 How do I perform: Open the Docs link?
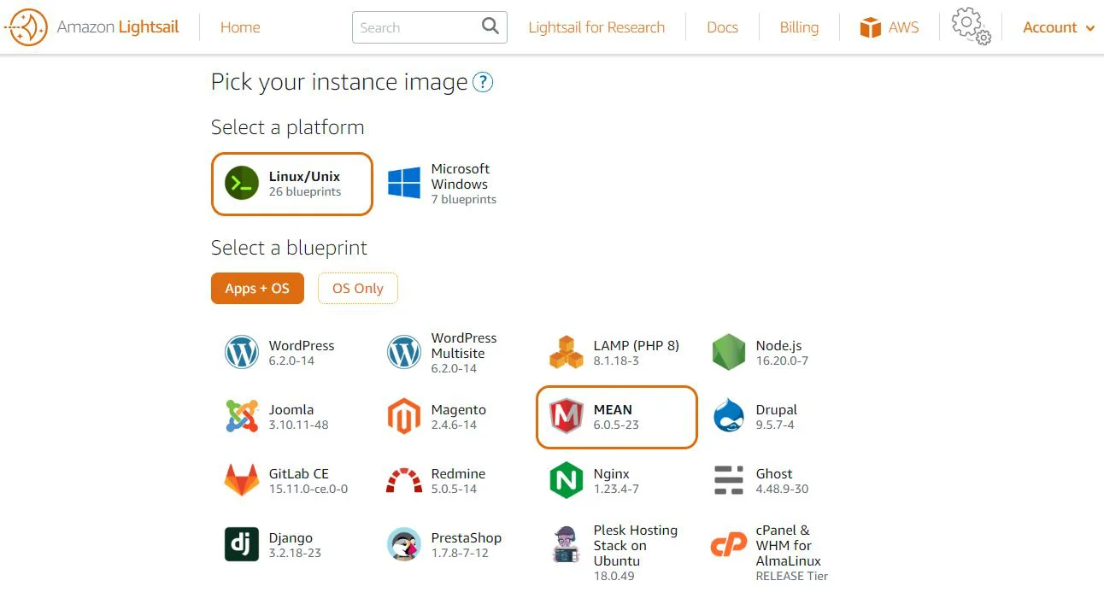(722, 27)
